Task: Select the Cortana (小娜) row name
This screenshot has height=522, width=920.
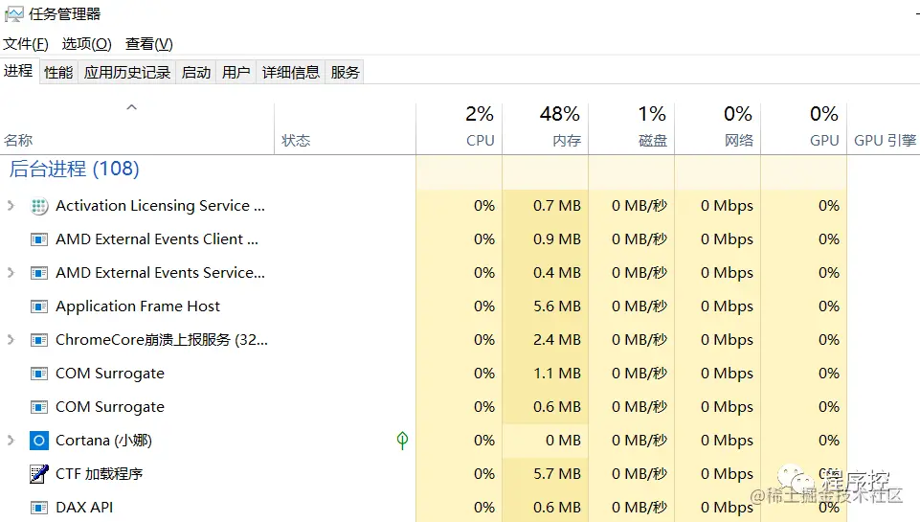Action: coord(103,440)
